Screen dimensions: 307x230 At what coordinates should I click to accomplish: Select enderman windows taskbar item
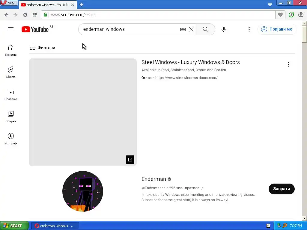coord(55,226)
